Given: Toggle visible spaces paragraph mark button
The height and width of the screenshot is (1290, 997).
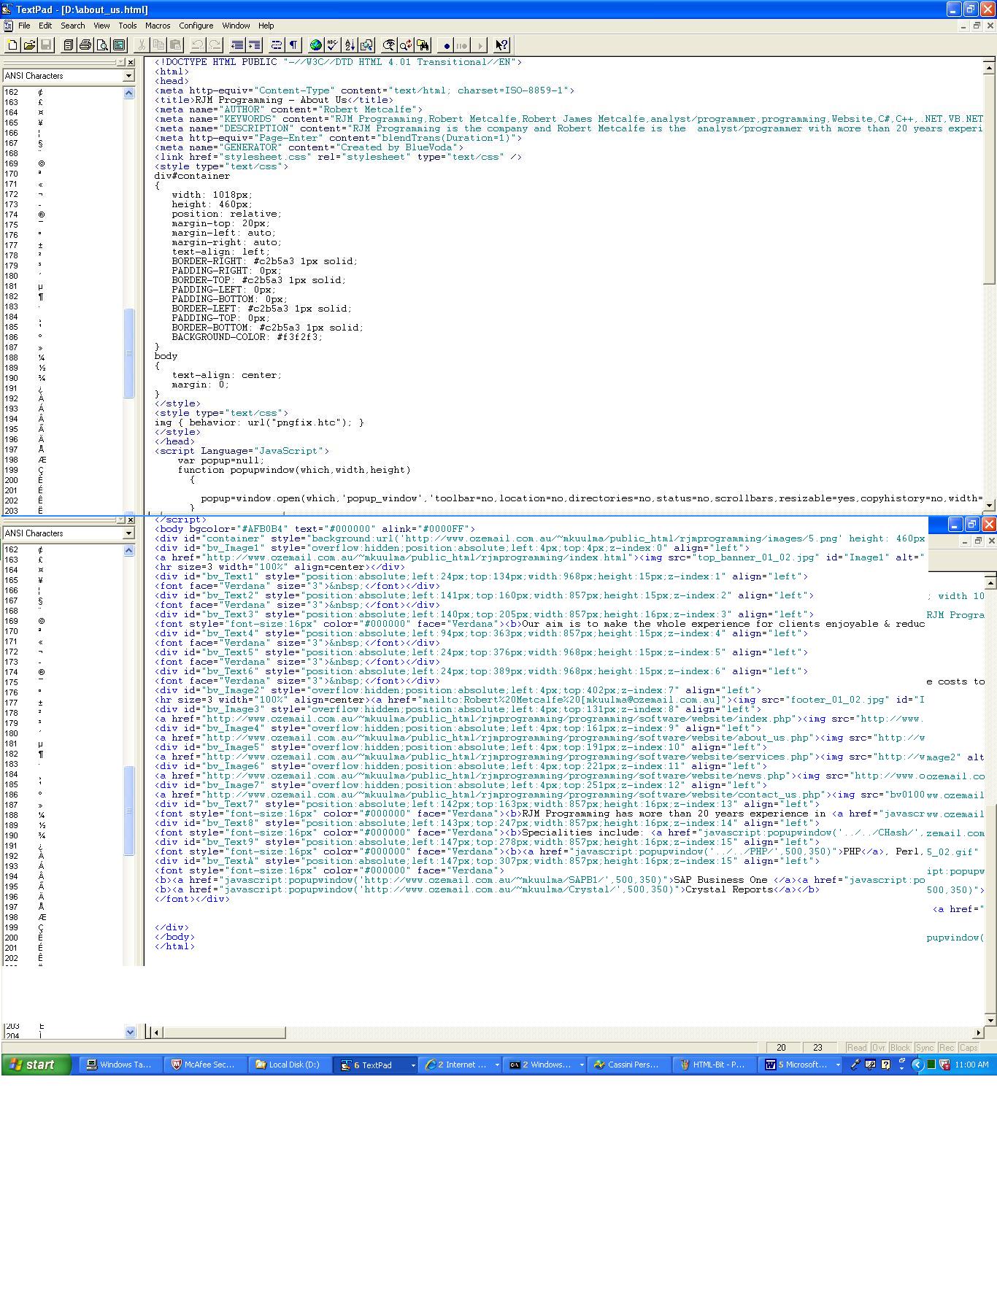Looking at the screenshot, I should 293,45.
